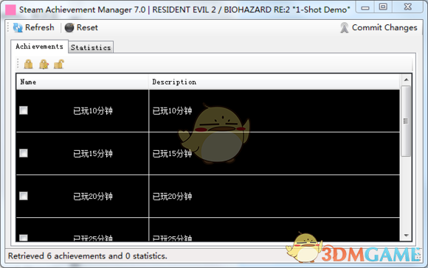Viewport: 428px width, 268px height.
Task: Click the pink application icon in title bar
Action: click(10, 10)
